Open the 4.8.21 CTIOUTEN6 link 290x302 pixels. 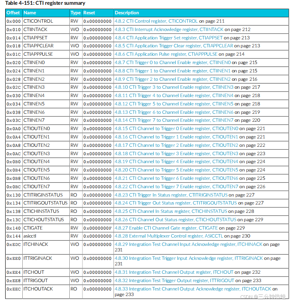pos(176,178)
